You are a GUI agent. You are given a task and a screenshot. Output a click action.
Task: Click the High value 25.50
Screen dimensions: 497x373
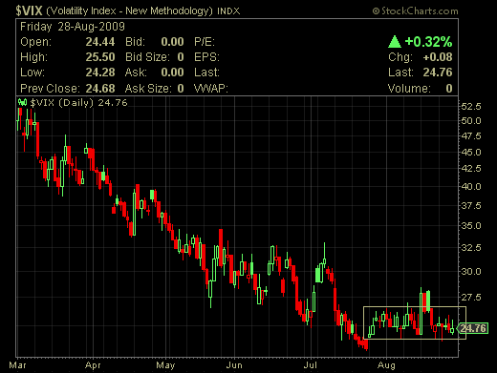[100, 57]
